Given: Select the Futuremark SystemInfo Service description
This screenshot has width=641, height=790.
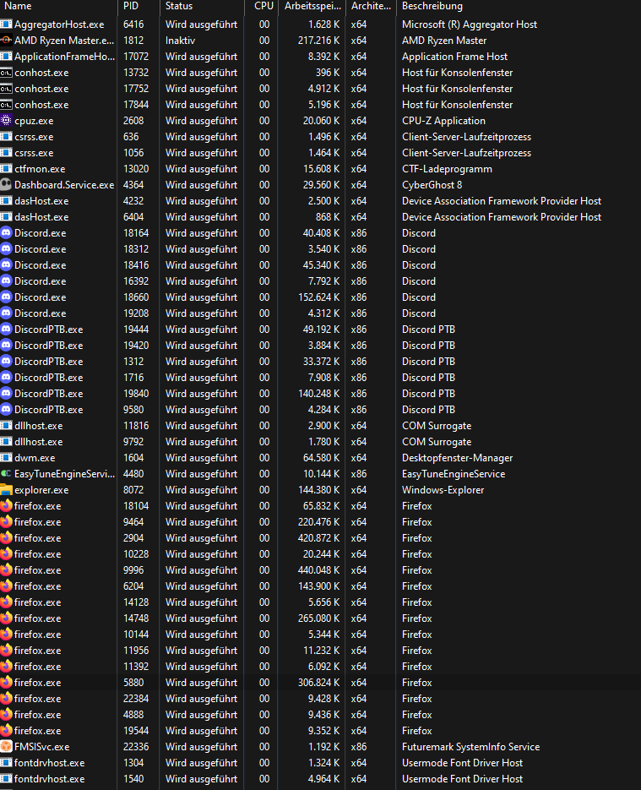Looking at the screenshot, I should (470, 747).
